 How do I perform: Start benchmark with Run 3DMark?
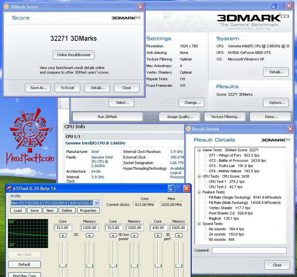[108, 117]
